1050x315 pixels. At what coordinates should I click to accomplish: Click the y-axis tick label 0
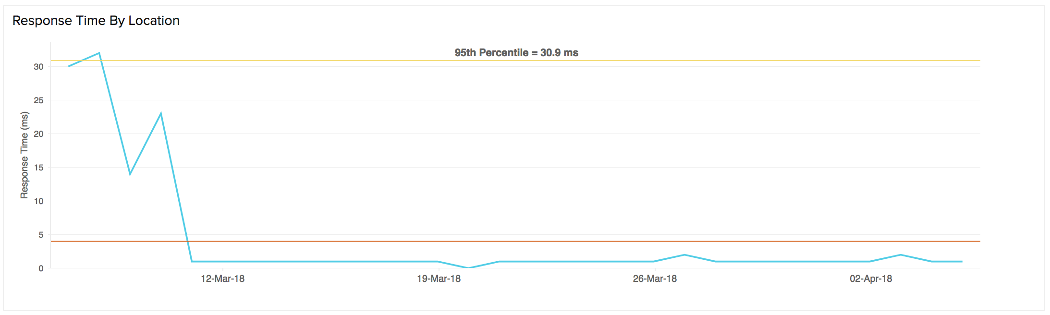tap(41, 268)
